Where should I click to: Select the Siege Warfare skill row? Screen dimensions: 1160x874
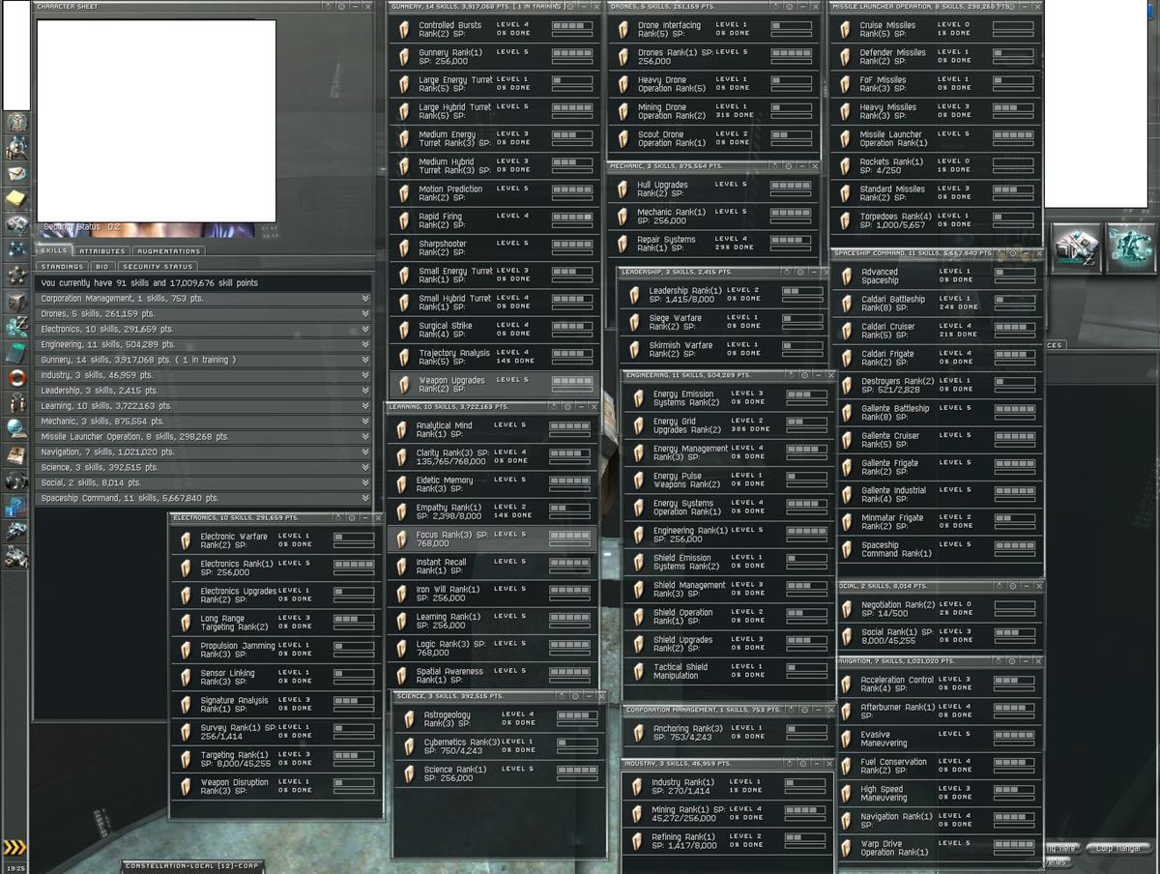(x=724, y=322)
